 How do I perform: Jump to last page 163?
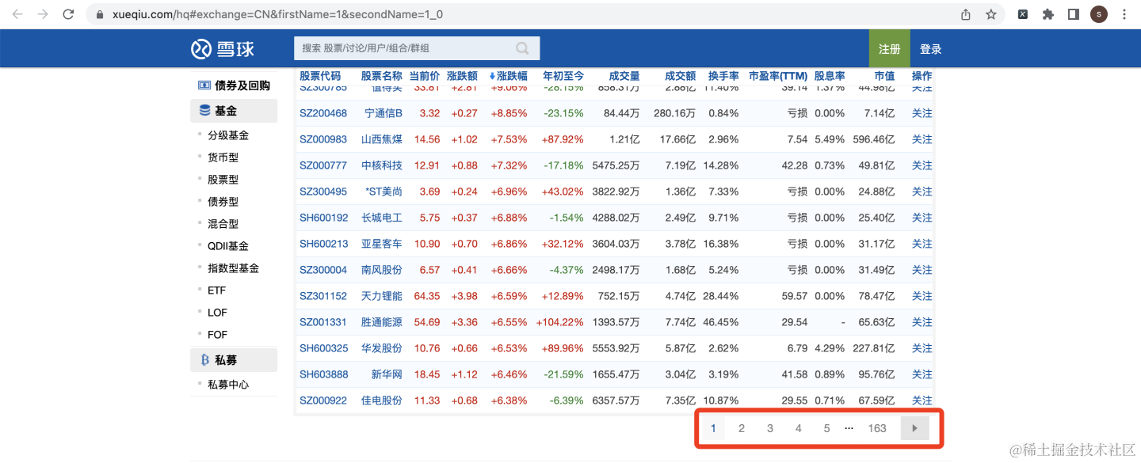(877, 428)
